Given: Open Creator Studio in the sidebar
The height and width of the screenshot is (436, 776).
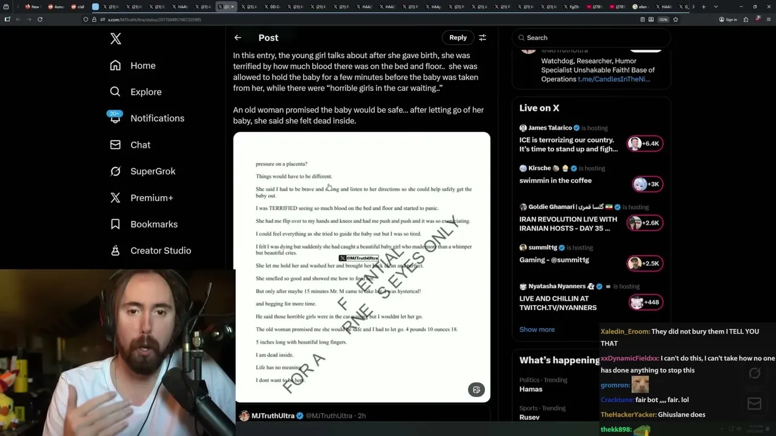Looking at the screenshot, I should pos(150,251).
